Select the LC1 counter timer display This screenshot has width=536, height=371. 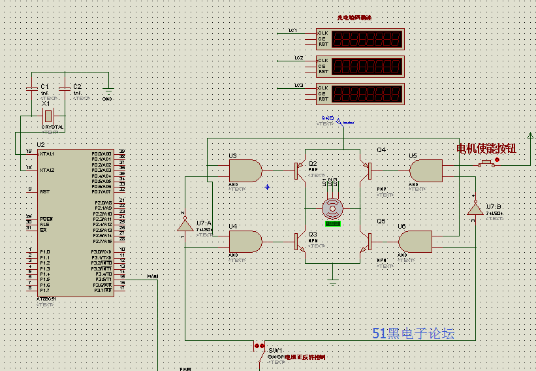point(360,39)
